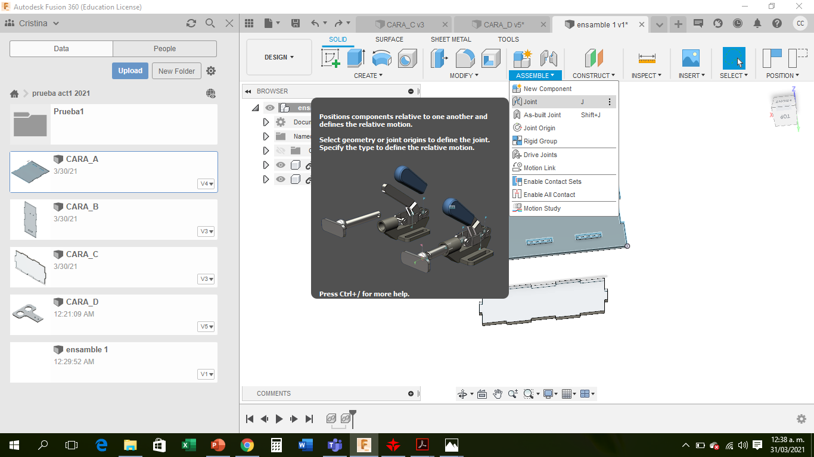Refresh the data panel
Image resolution: width=814 pixels, height=457 pixels.
(x=191, y=23)
